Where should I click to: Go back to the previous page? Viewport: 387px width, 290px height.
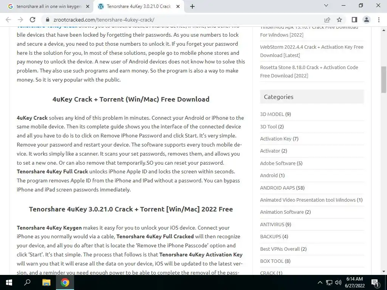[8, 20]
